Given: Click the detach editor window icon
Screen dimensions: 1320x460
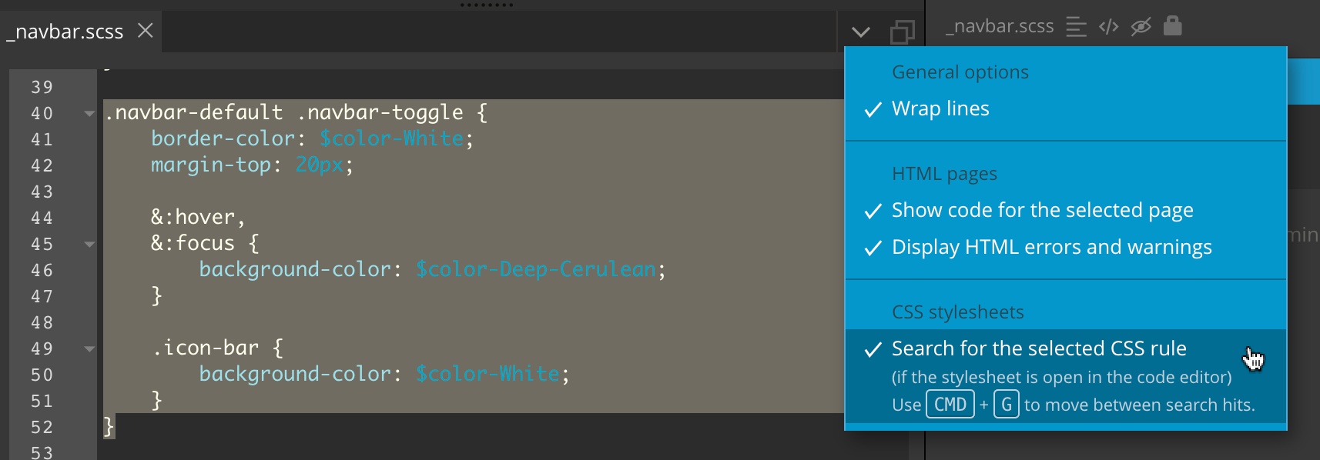Looking at the screenshot, I should [902, 32].
